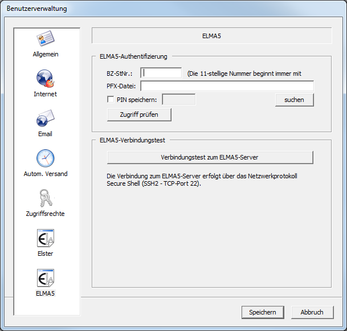Click the PFX-Datei label

click(x=121, y=86)
